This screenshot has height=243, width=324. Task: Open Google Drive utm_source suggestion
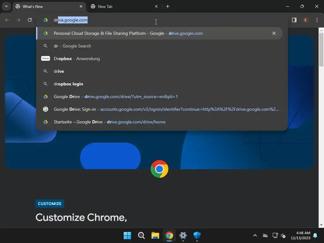[x=159, y=97]
